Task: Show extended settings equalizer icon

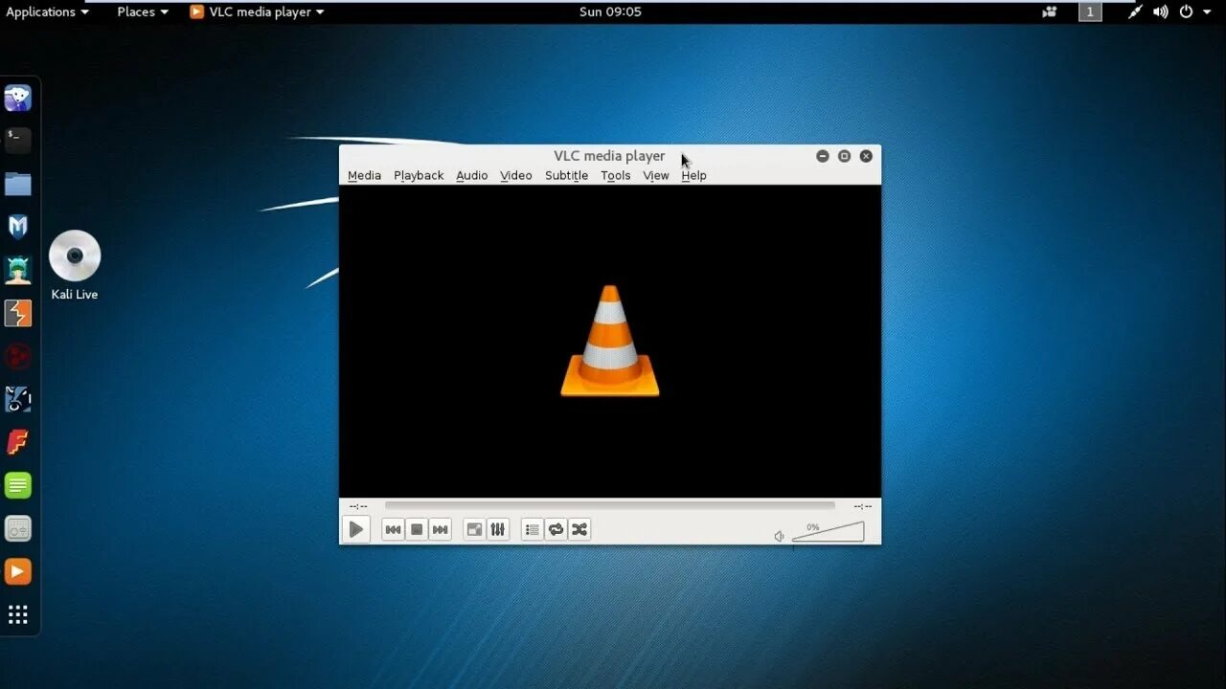Action: 497,529
